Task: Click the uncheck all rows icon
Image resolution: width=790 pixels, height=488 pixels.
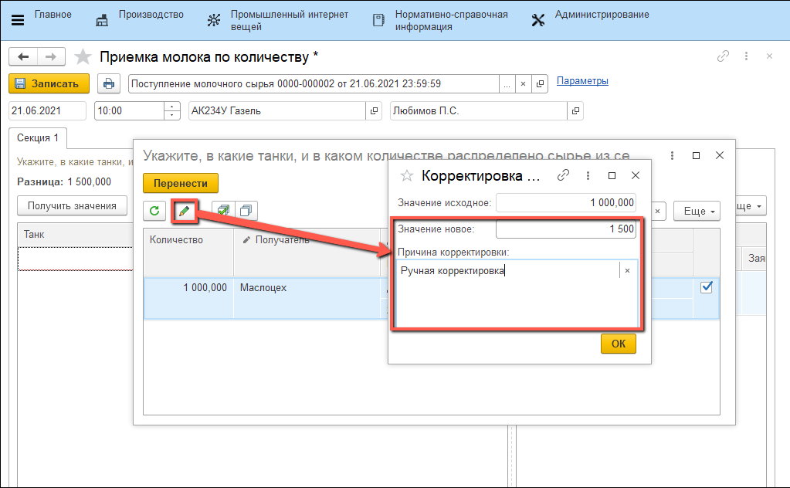Action: click(x=246, y=210)
